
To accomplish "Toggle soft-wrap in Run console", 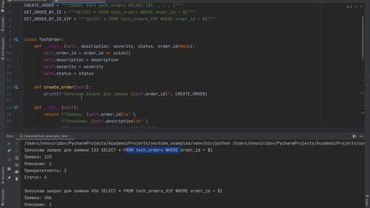I will pos(17,158).
